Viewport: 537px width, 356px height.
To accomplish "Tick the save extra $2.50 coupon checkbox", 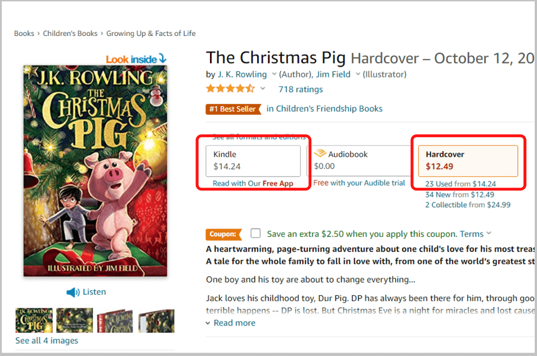I will (x=256, y=234).
